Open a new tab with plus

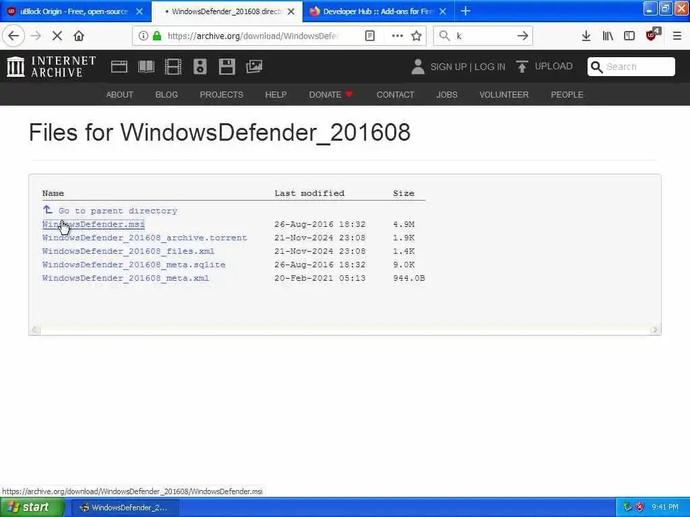465,11
